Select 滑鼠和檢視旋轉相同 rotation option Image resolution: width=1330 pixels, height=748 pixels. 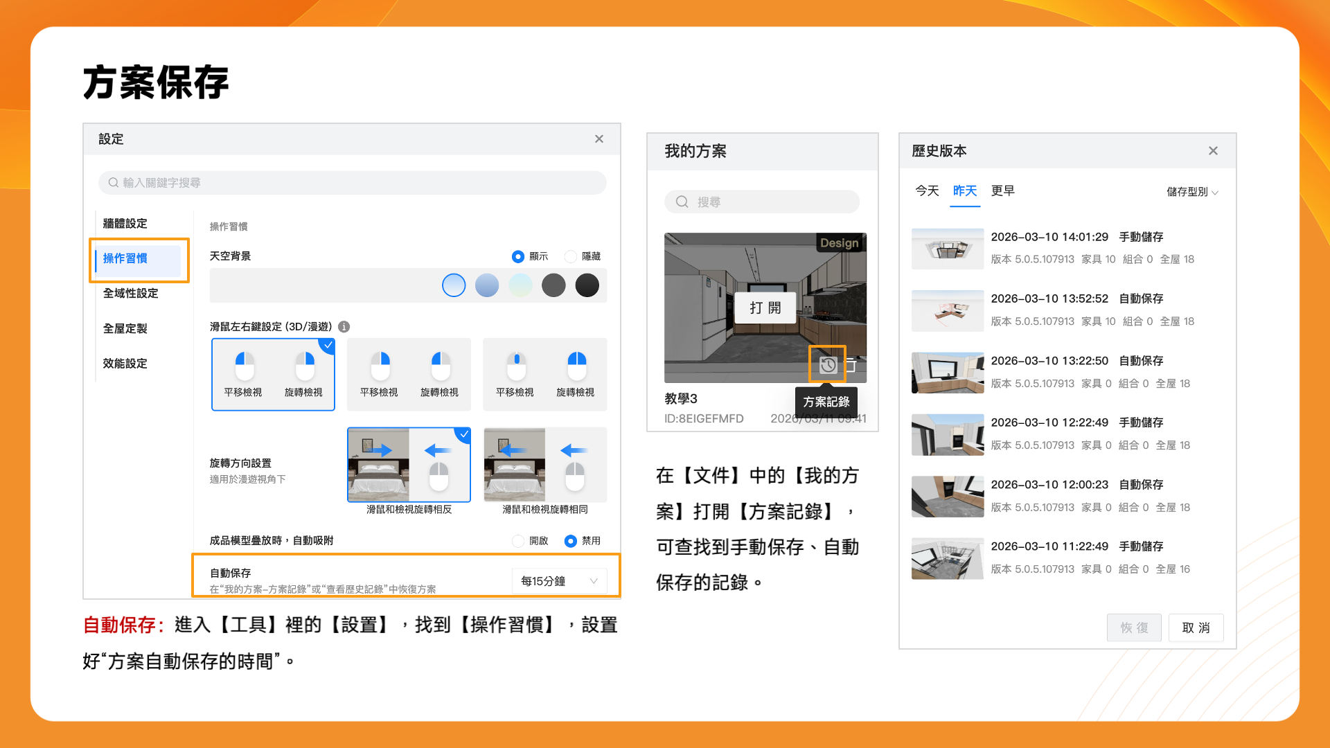(544, 465)
